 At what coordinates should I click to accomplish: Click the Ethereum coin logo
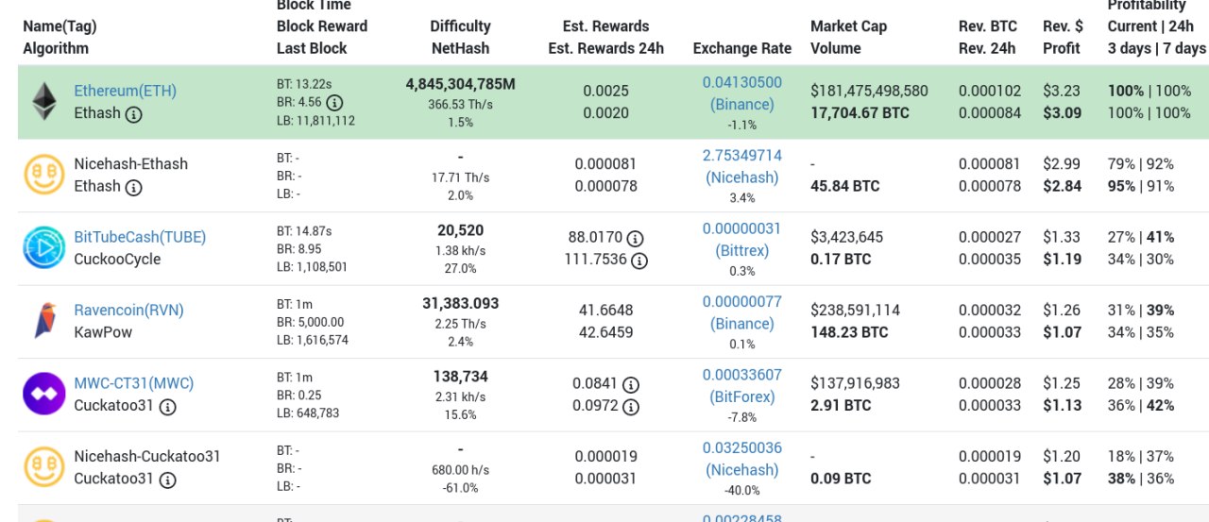[44, 101]
